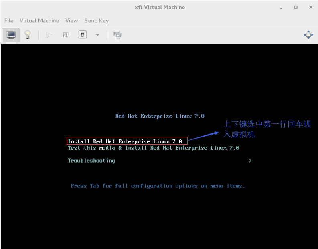
Task: Expand the shutdown options dropdown arrow
Action: (97, 35)
